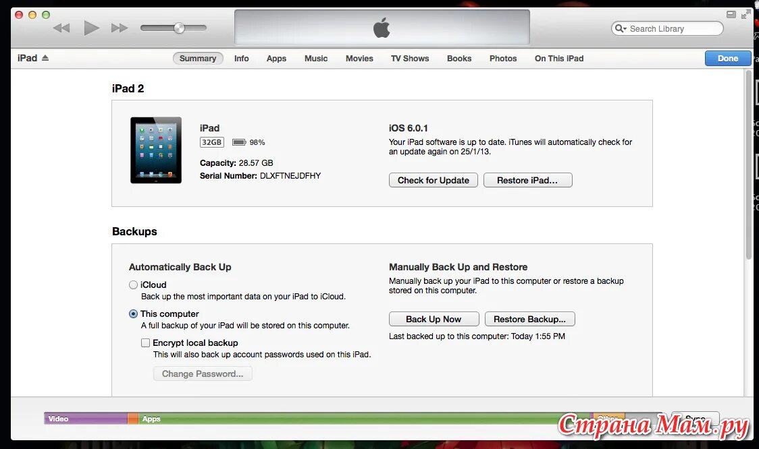Click the Apps segment of storage bar
759x449 pixels.
(363, 419)
